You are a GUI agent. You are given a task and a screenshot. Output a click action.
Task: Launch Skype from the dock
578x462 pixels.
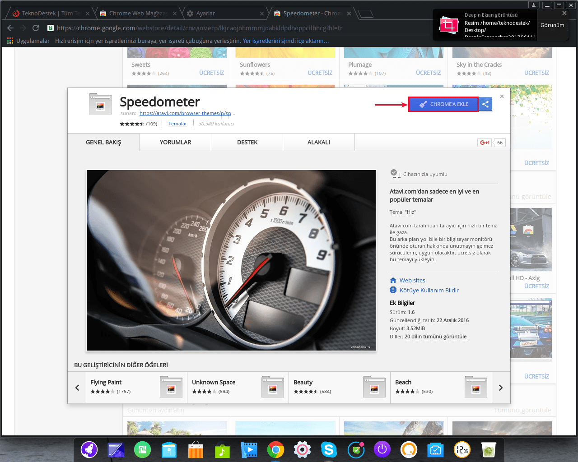coord(329,450)
